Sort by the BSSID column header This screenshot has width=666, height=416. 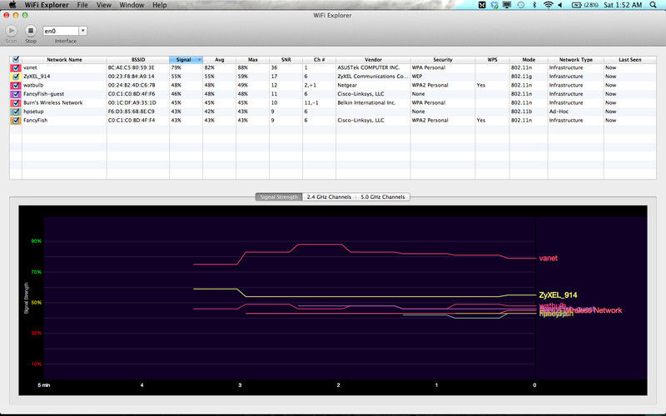pyautogui.click(x=138, y=59)
